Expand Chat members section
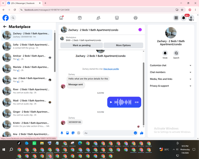 coord(171,72)
